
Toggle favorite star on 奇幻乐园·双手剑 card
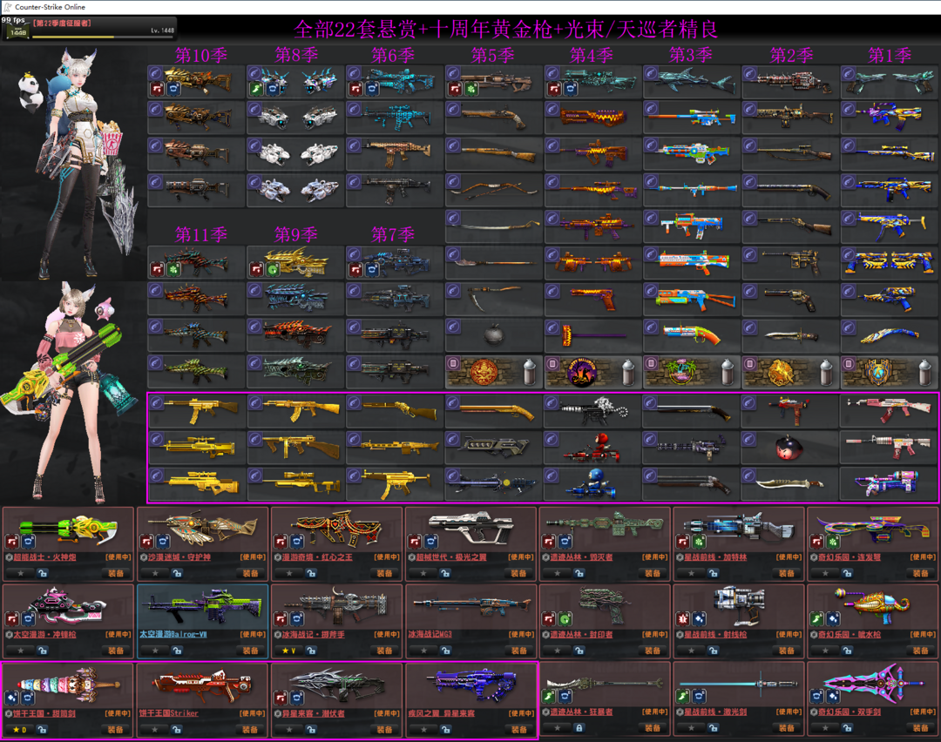click(x=826, y=728)
